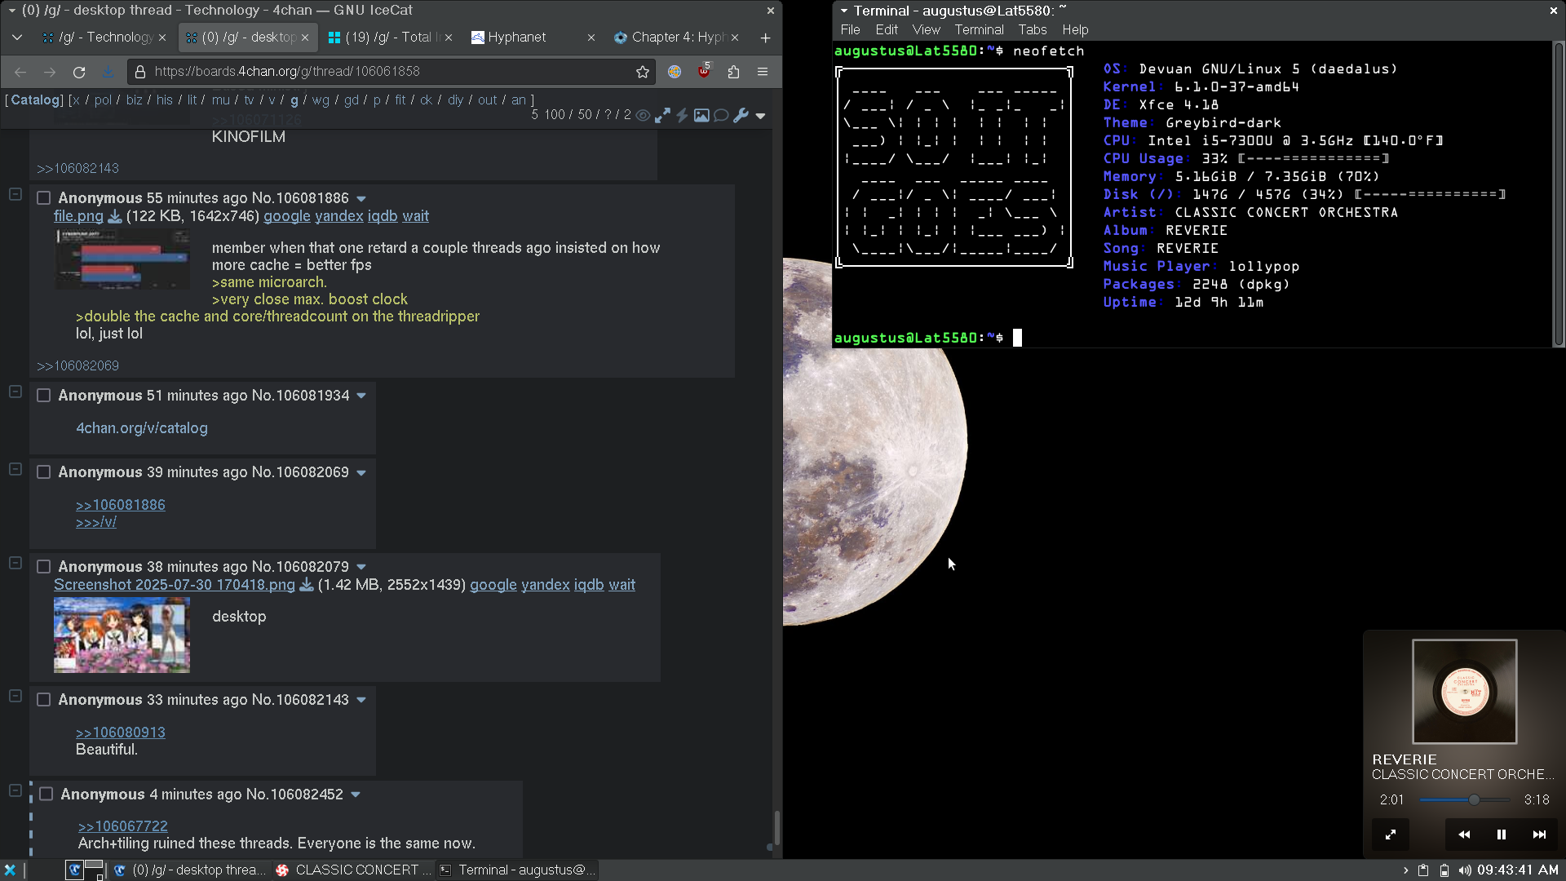
Task: Open post menu arrow for No.106081886
Action: click(x=361, y=199)
